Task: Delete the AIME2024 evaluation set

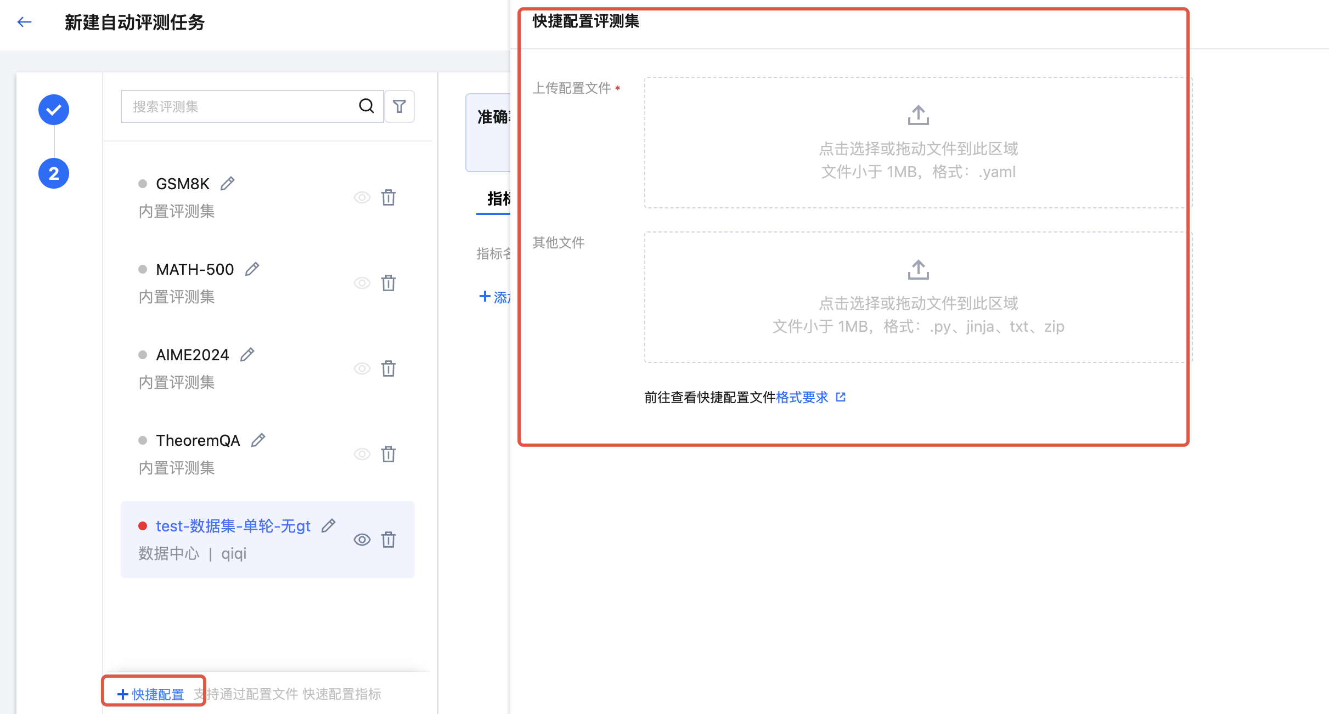Action: 388,369
